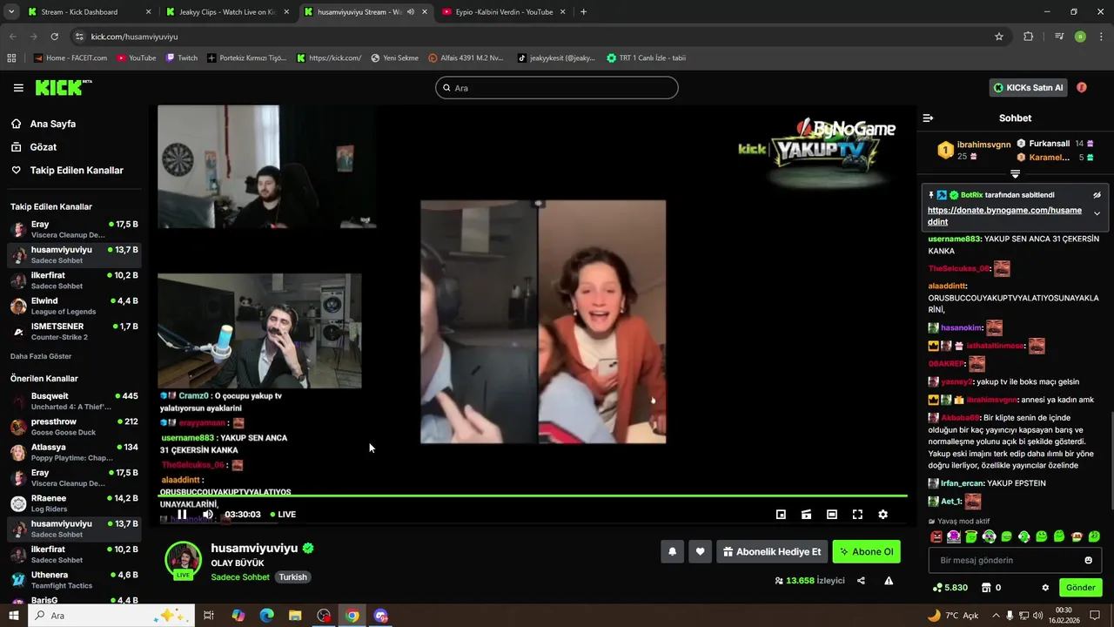This screenshot has width=1114, height=627.
Task: Open the donate.bynogame.com pinned link
Action: click(1004, 216)
